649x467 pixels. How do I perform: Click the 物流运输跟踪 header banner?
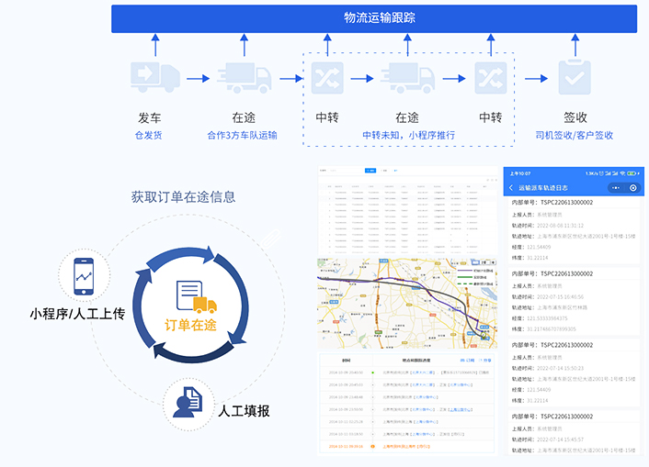(x=374, y=18)
